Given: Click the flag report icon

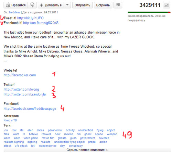Looking at the screenshot, I should [x=118, y=5].
